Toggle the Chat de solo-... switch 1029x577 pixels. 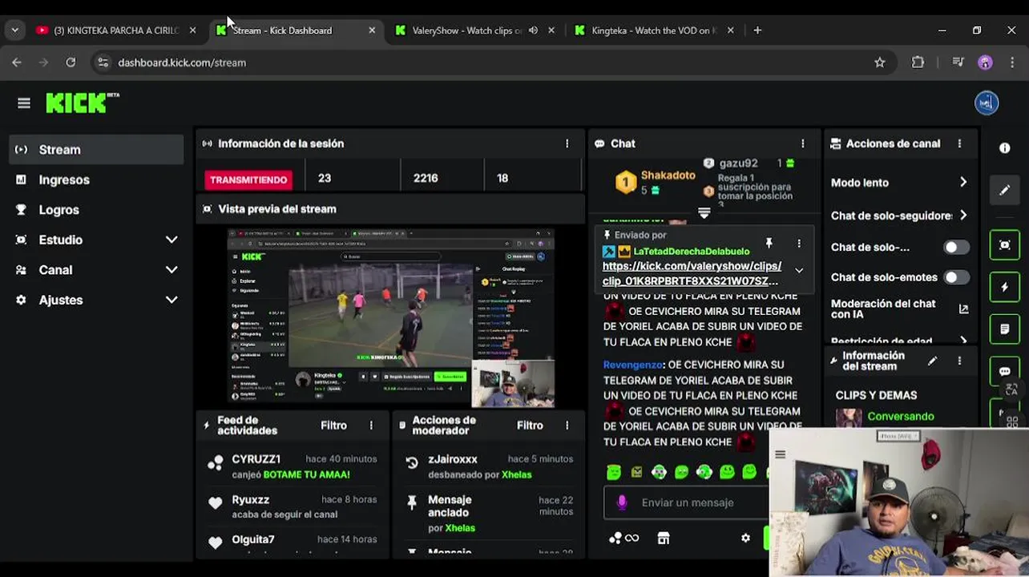956,247
